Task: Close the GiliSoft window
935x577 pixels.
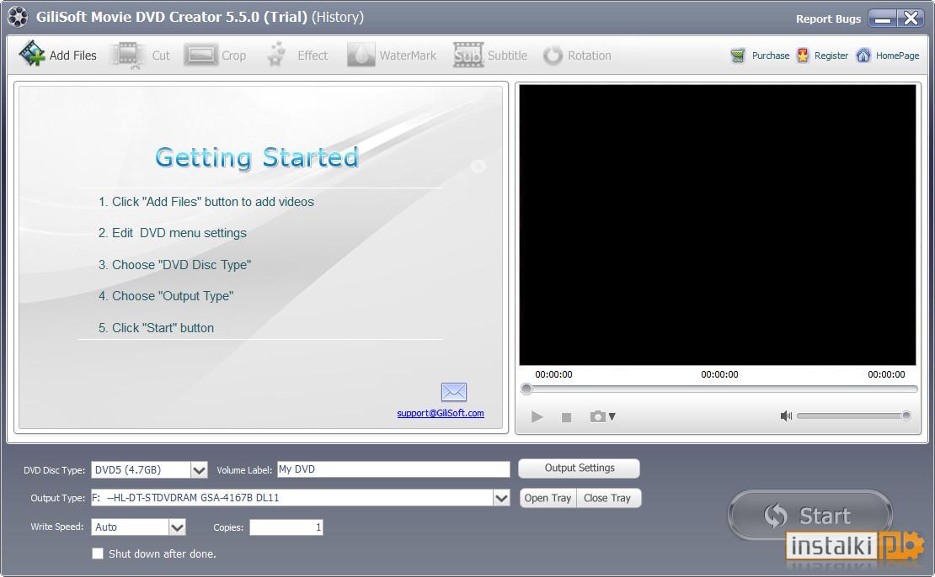Action: coord(911,19)
